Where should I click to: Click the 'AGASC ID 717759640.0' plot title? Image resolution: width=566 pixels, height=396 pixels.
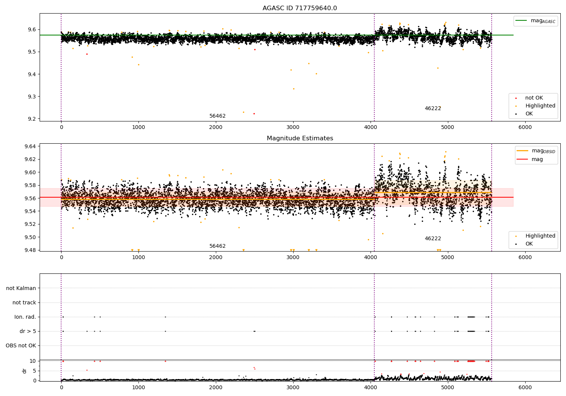click(x=300, y=8)
